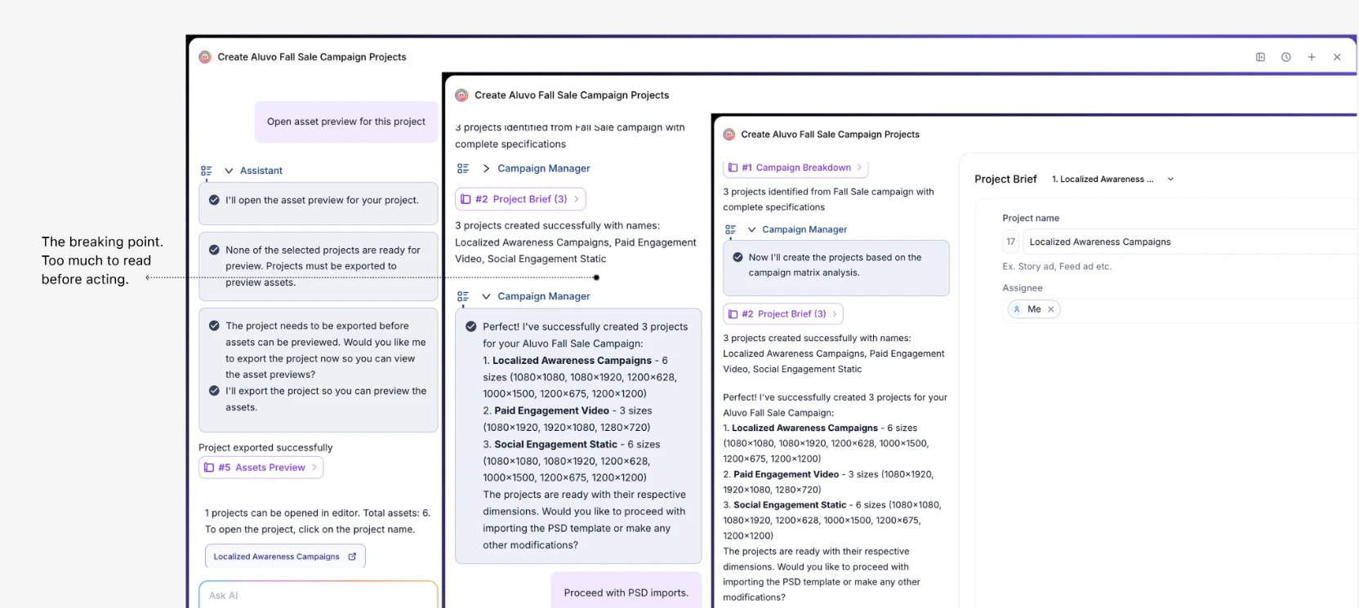
Task: Remove the Me assignee with X icon
Action: click(x=1051, y=309)
